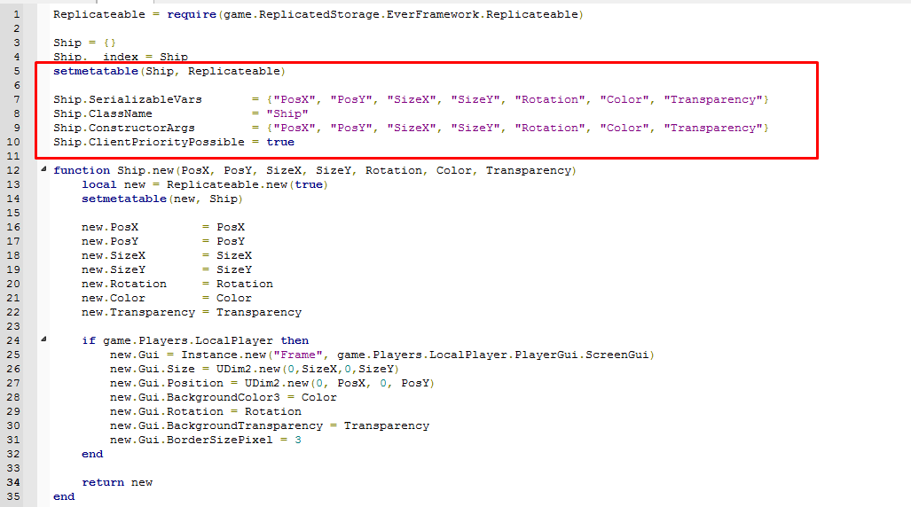Click the number 3 after BorderSizePixel
The height and width of the screenshot is (507, 911).
298,440
